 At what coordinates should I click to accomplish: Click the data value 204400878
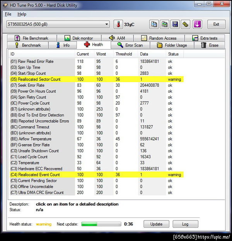[x=150, y=85]
